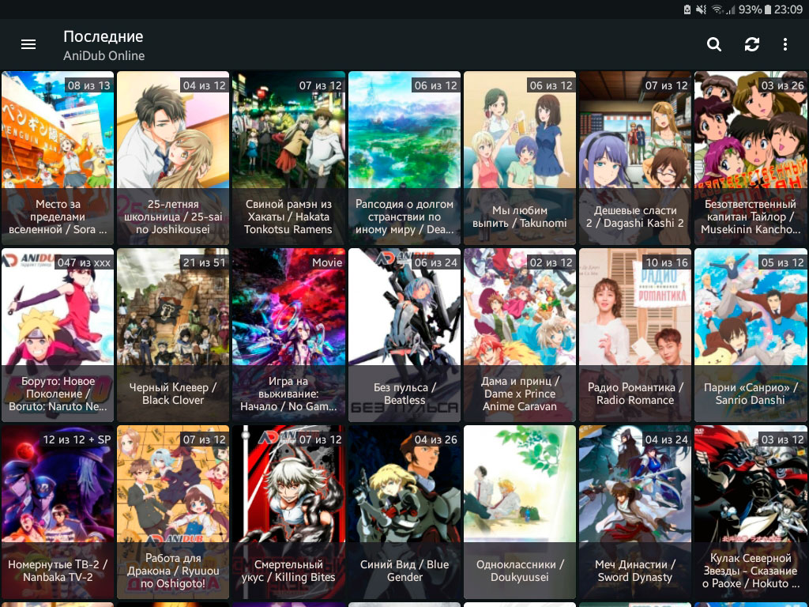809x607 pixels.
Task: Open the Musekinin Kanchou Tylor card
Action: (x=751, y=158)
